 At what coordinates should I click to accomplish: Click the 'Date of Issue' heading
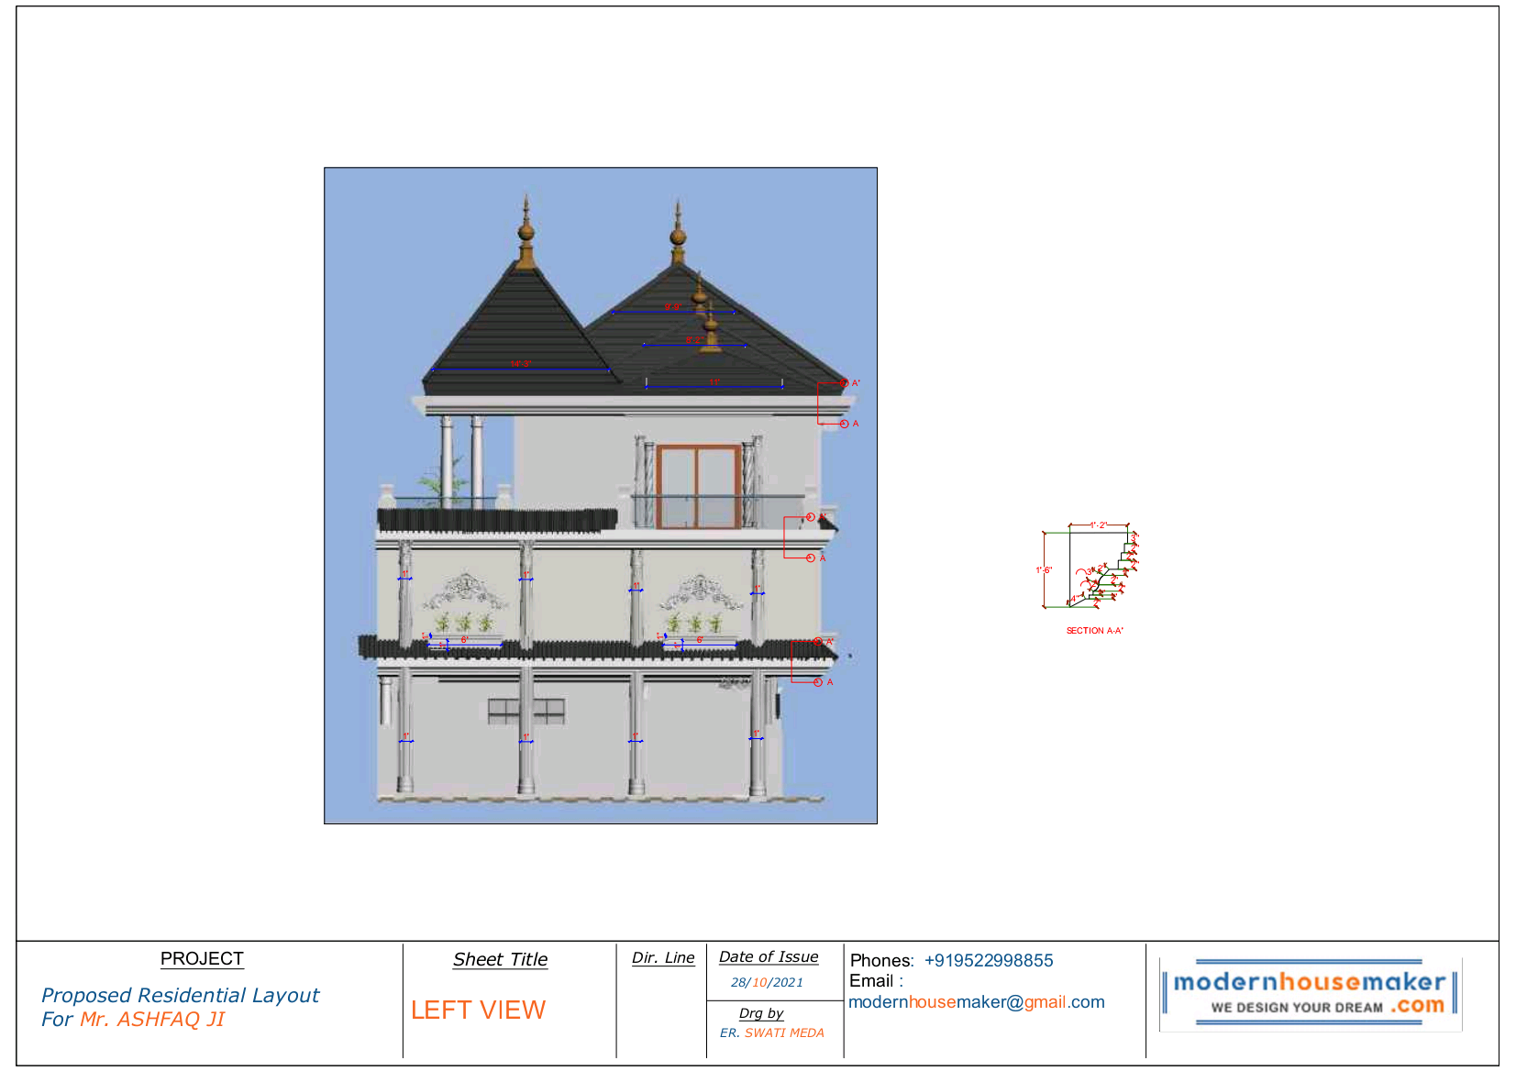(x=769, y=956)
